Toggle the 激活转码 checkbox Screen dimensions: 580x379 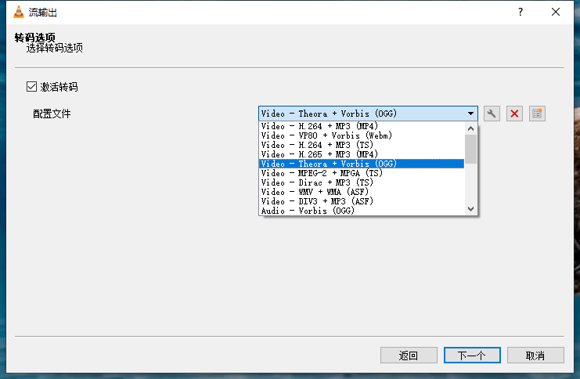coord(31,87)
